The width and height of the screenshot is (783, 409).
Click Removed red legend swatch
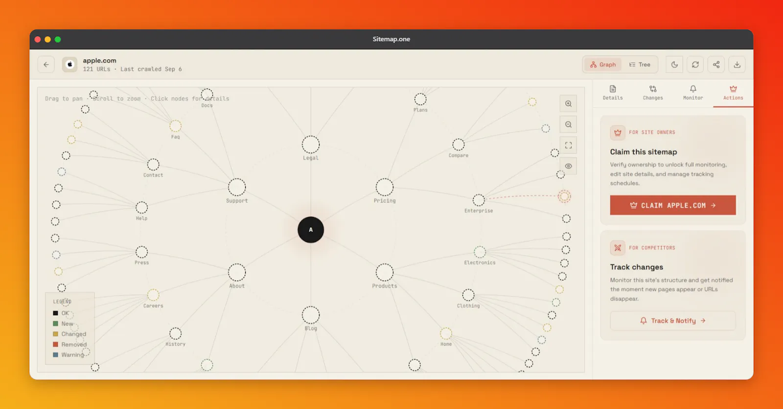pos(56,344)
